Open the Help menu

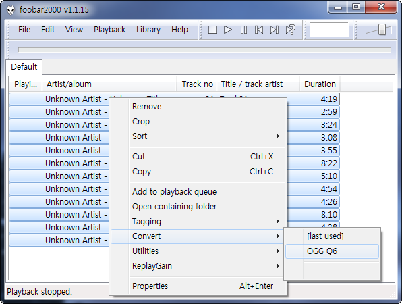179,30
